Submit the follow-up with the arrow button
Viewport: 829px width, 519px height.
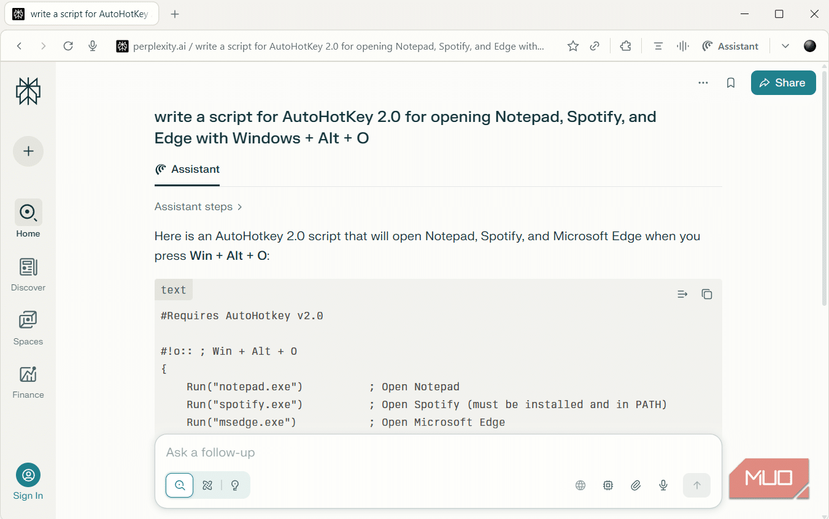tap(696, 485)
